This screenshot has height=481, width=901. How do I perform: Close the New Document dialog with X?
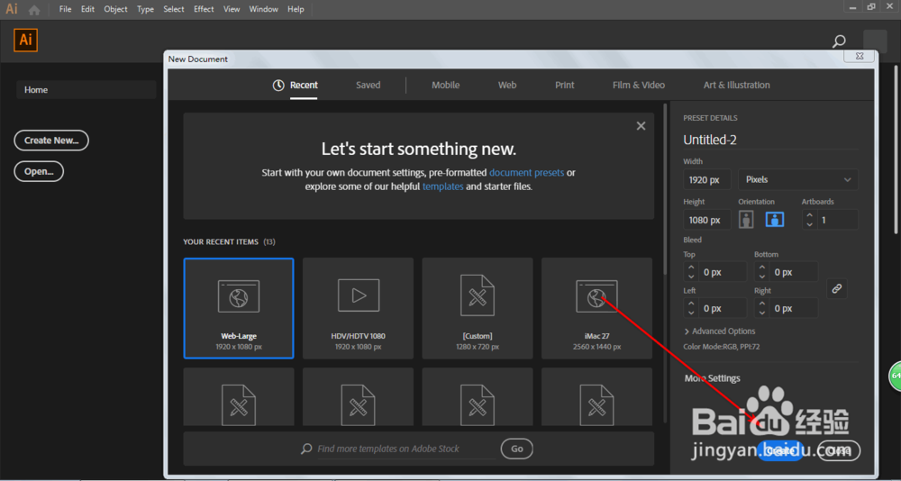859,57
